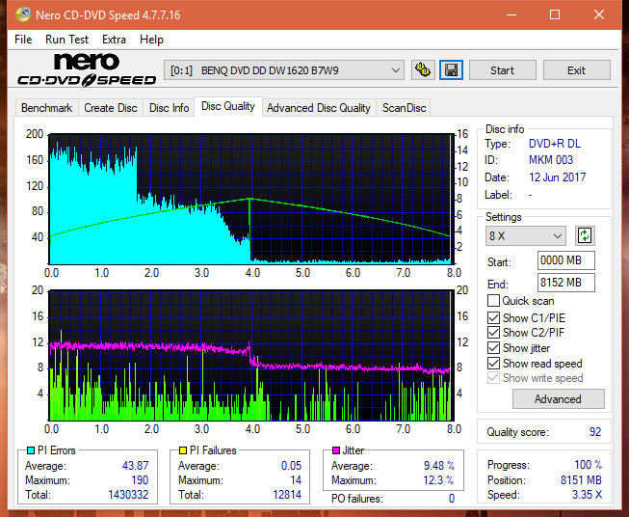Click the PI Errors graph area

[x=250, y=199]
